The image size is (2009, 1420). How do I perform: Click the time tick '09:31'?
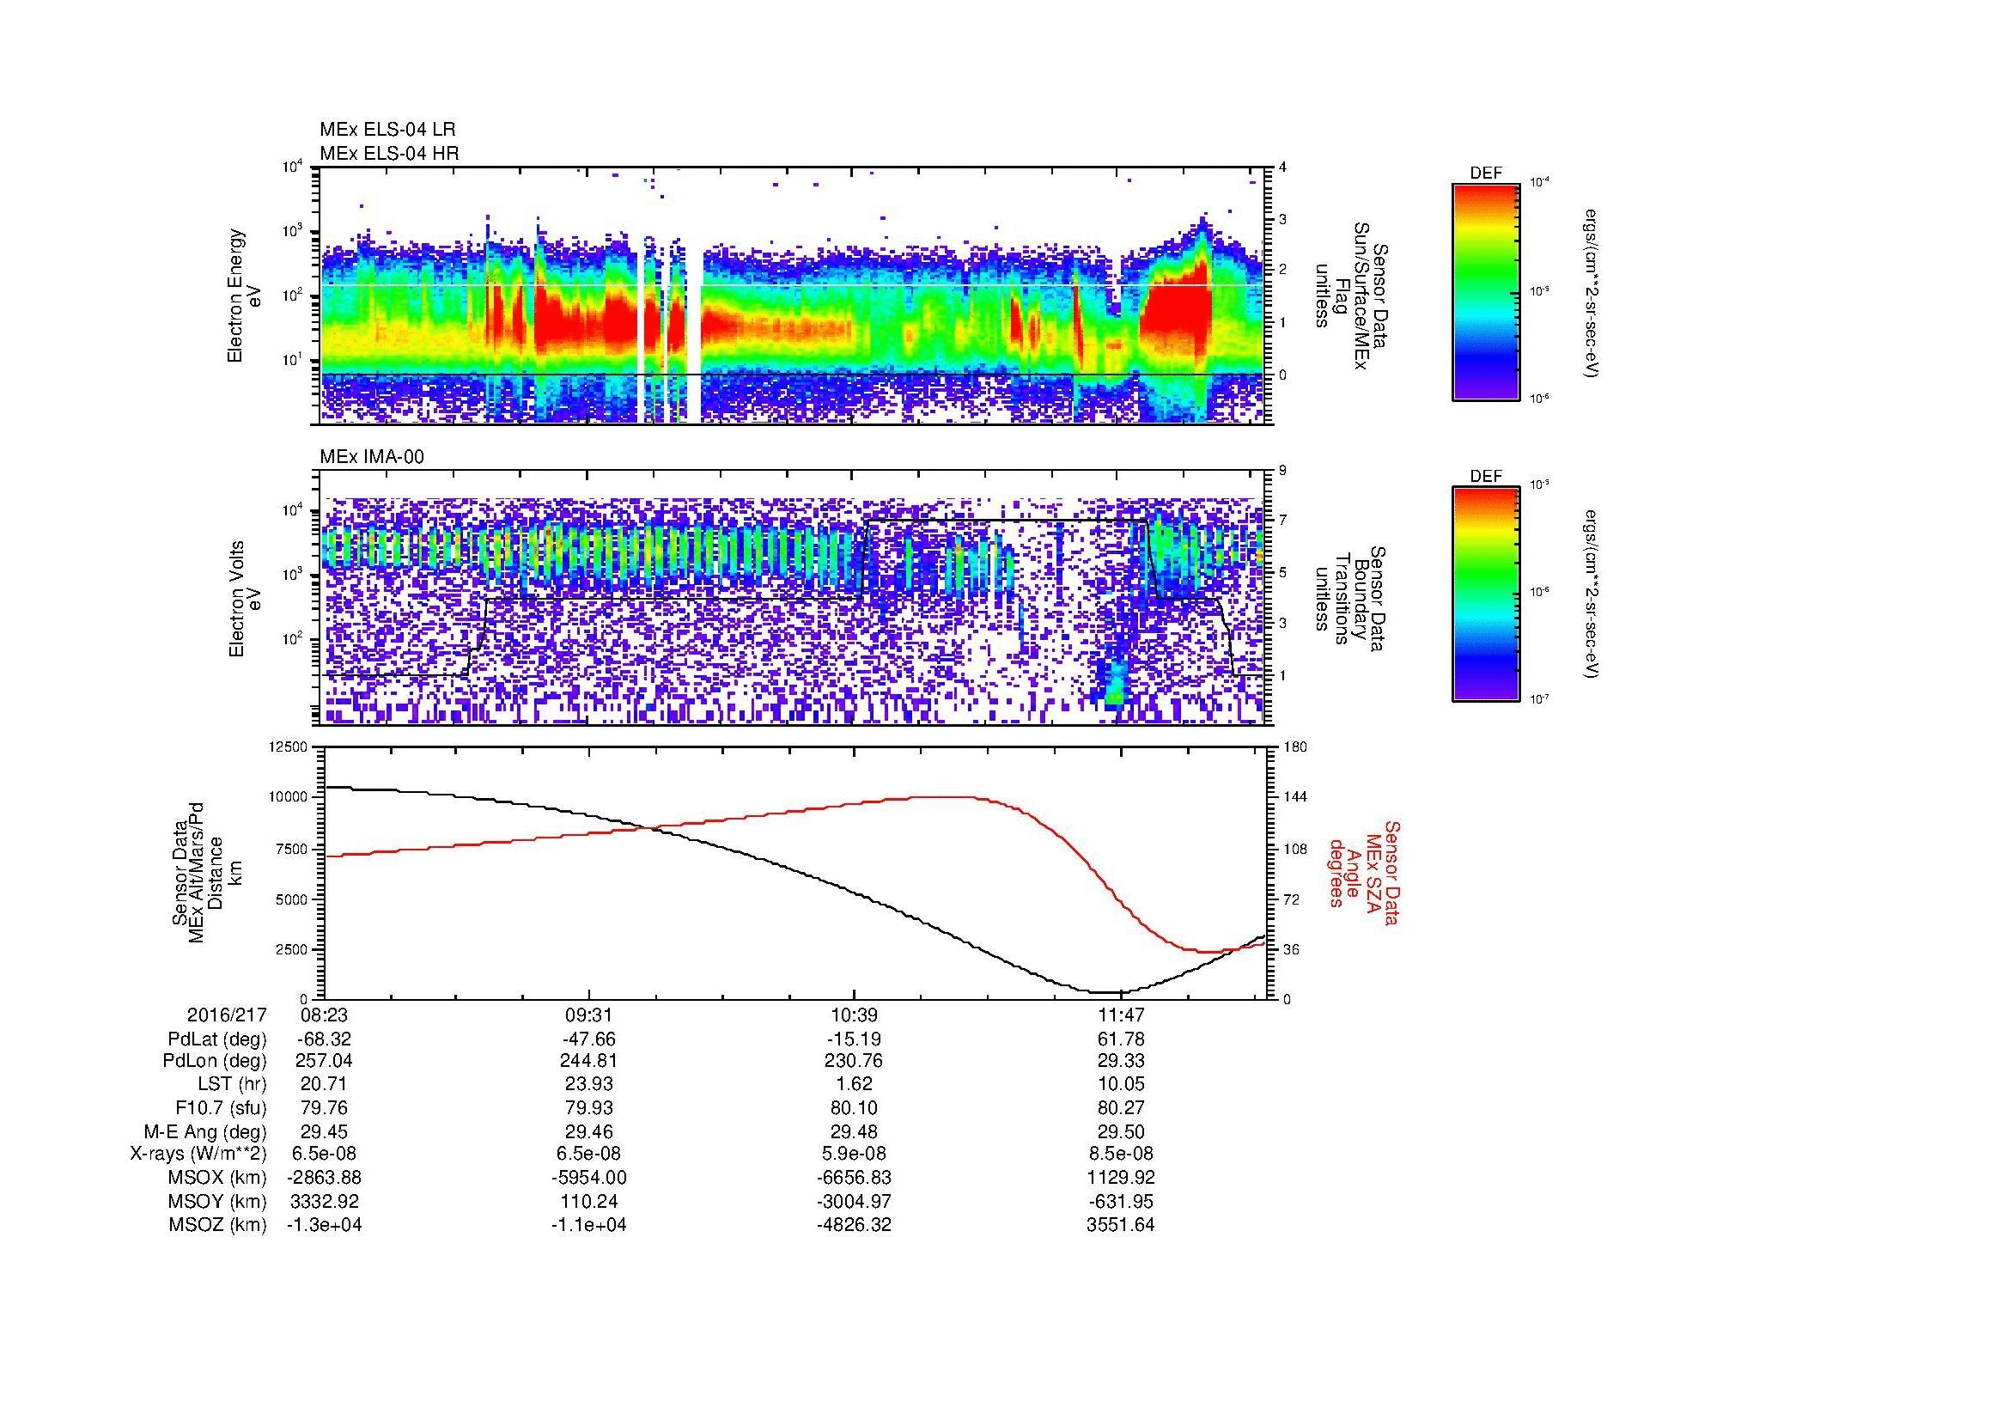(589, 1015)
